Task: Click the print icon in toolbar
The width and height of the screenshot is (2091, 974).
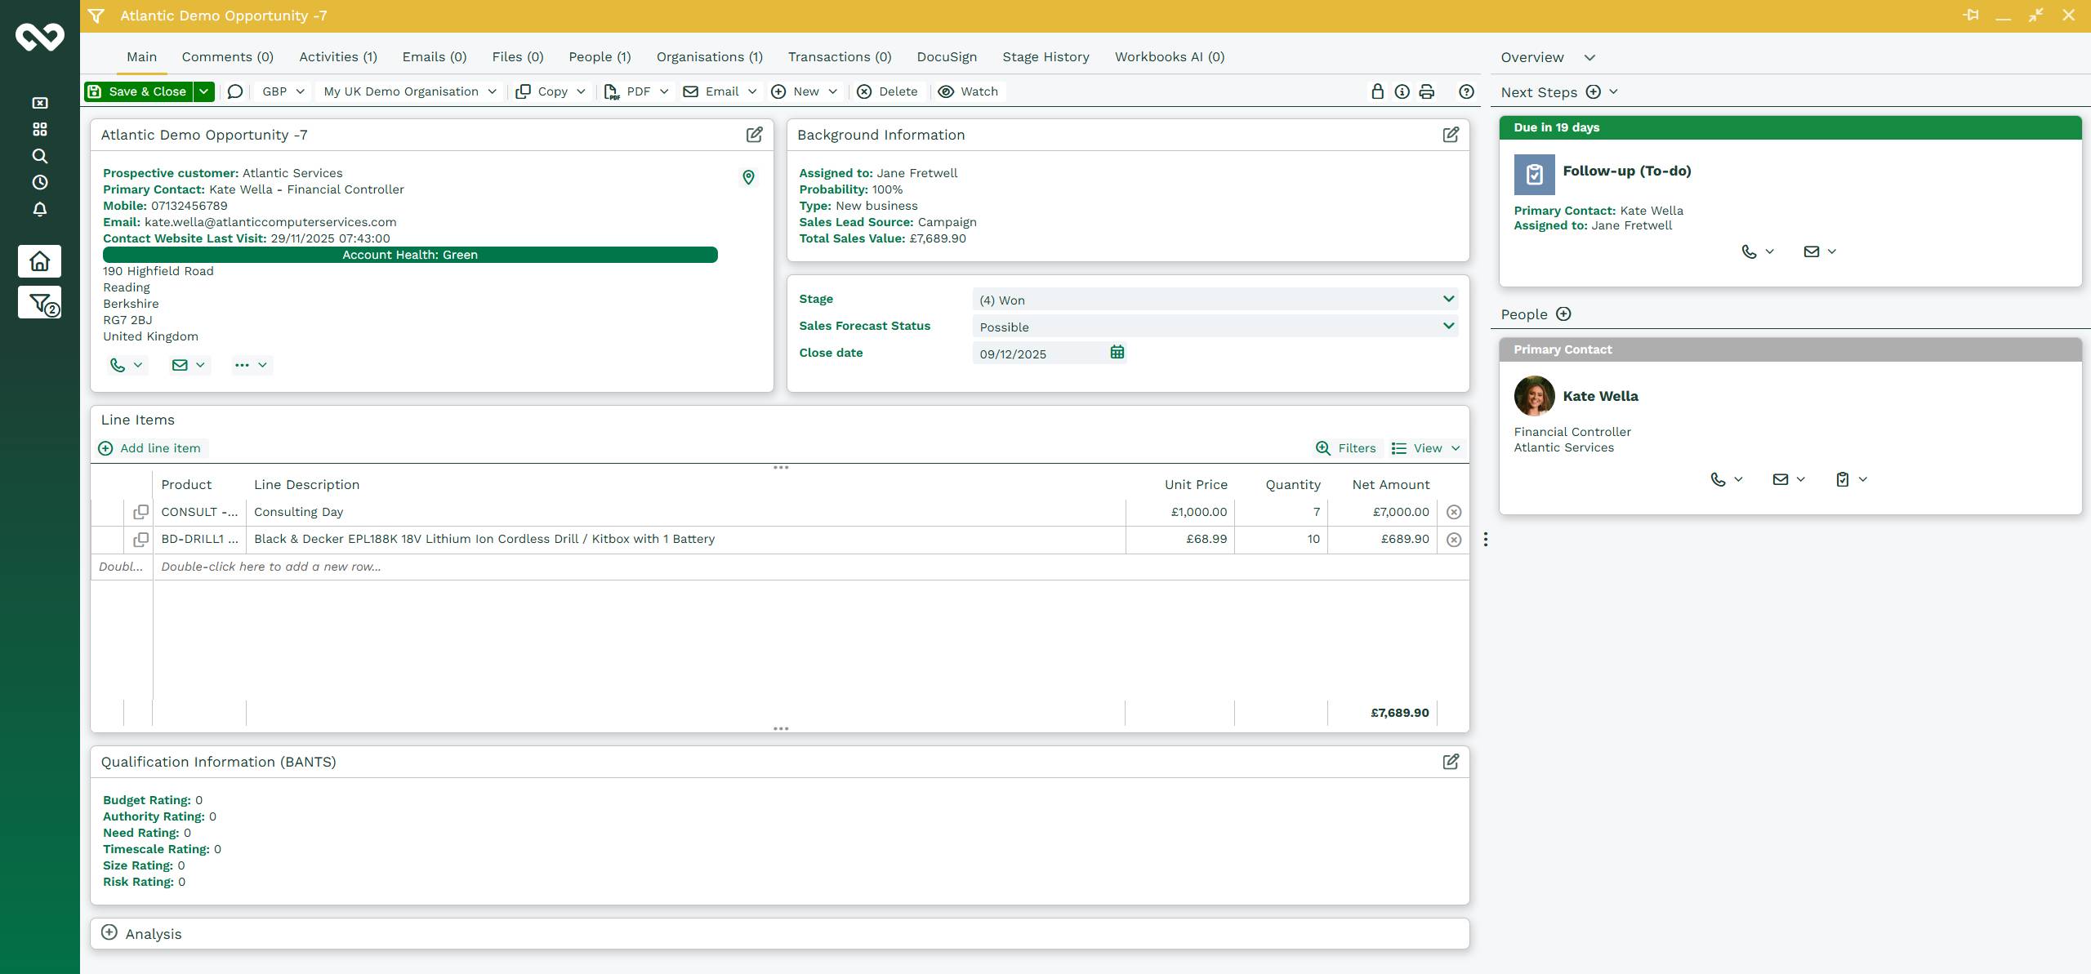Action: pyautogui.click(x=1426, y=91)
